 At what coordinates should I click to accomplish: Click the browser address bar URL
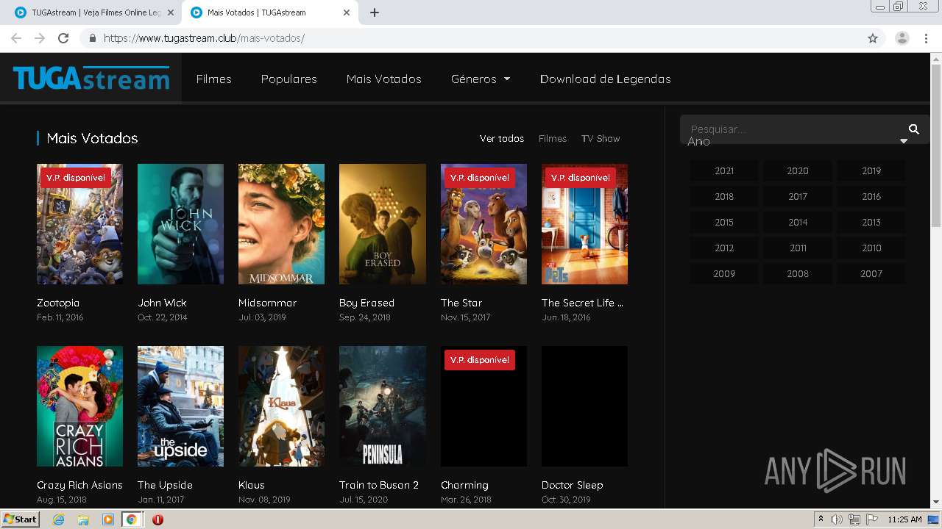(x=205, y=38)
